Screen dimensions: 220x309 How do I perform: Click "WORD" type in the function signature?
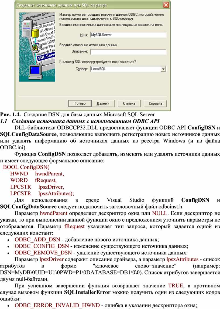click(x=19, y=180)
